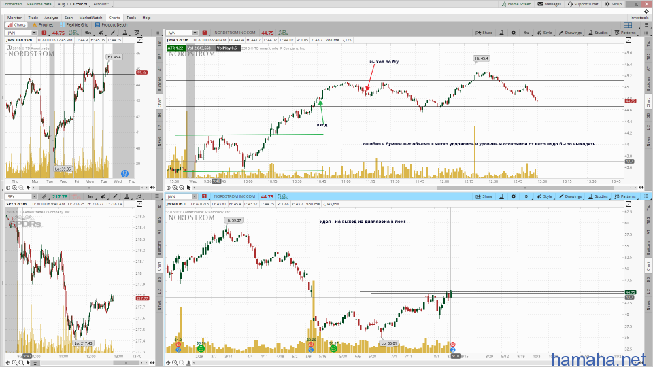Click the style candle icon in JWN 15m chart

pos(101,33)
